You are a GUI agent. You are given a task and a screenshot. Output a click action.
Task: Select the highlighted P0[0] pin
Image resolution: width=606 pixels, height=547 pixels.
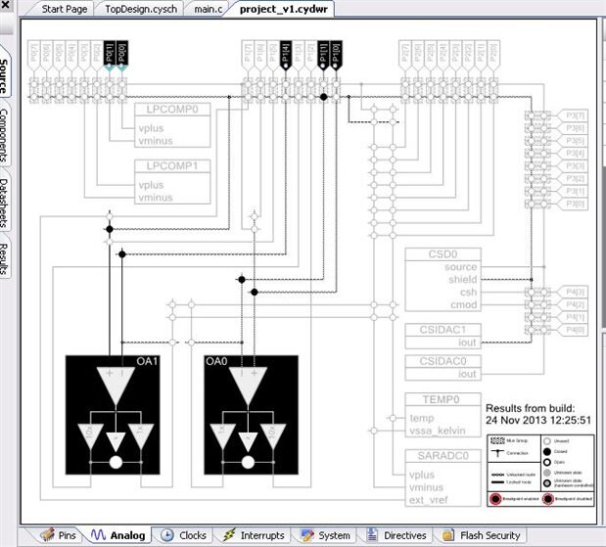click(122, 55)
